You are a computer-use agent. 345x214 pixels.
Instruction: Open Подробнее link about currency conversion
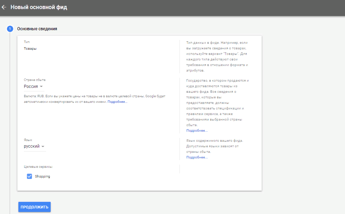(x=118, y=102)
